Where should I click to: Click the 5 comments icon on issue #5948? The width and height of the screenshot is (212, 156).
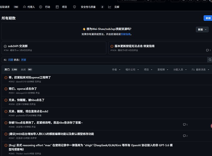pyautogui.click(x=185, y=124)
